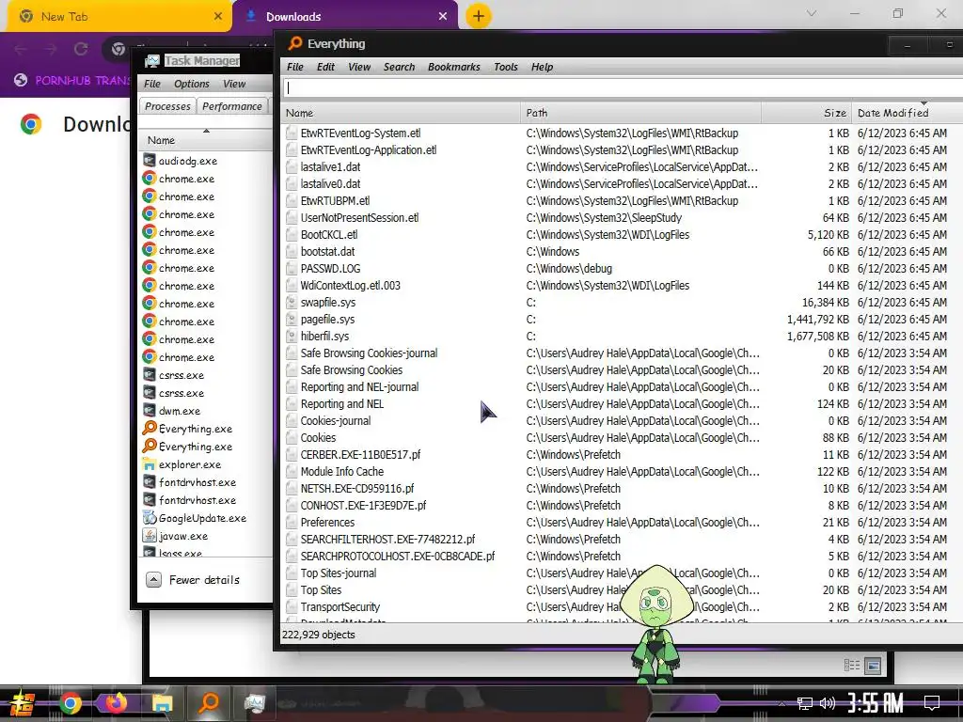Open File menu in Task Manager
The image size is (963, 722).
pos(152,84)
